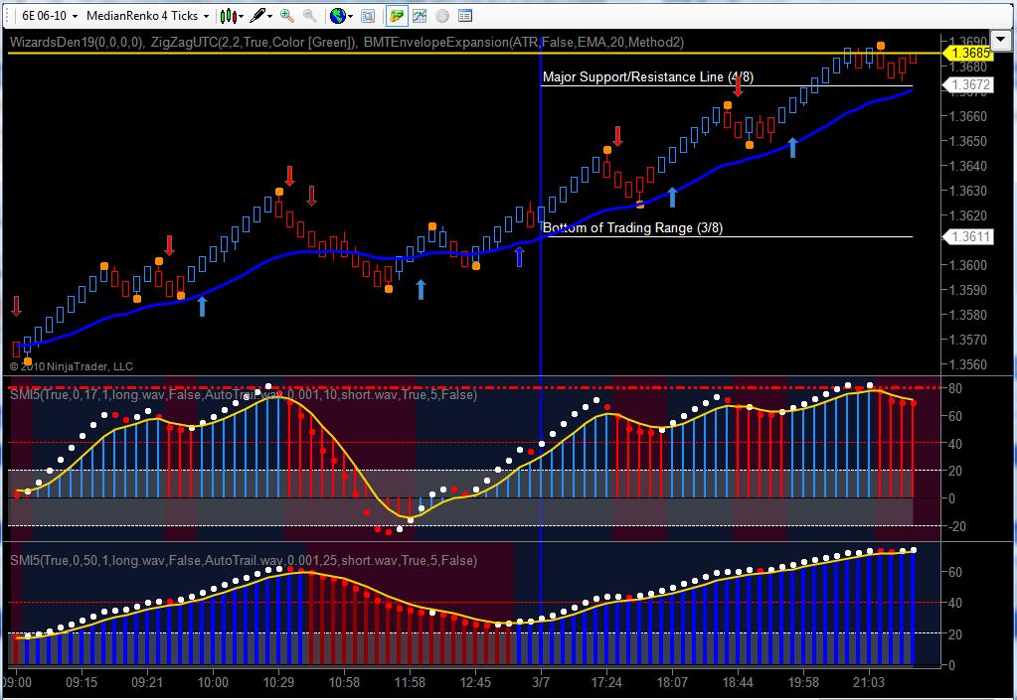Click the 1.3600 price axis label
Screen dimensions: 1017x700
967,265
